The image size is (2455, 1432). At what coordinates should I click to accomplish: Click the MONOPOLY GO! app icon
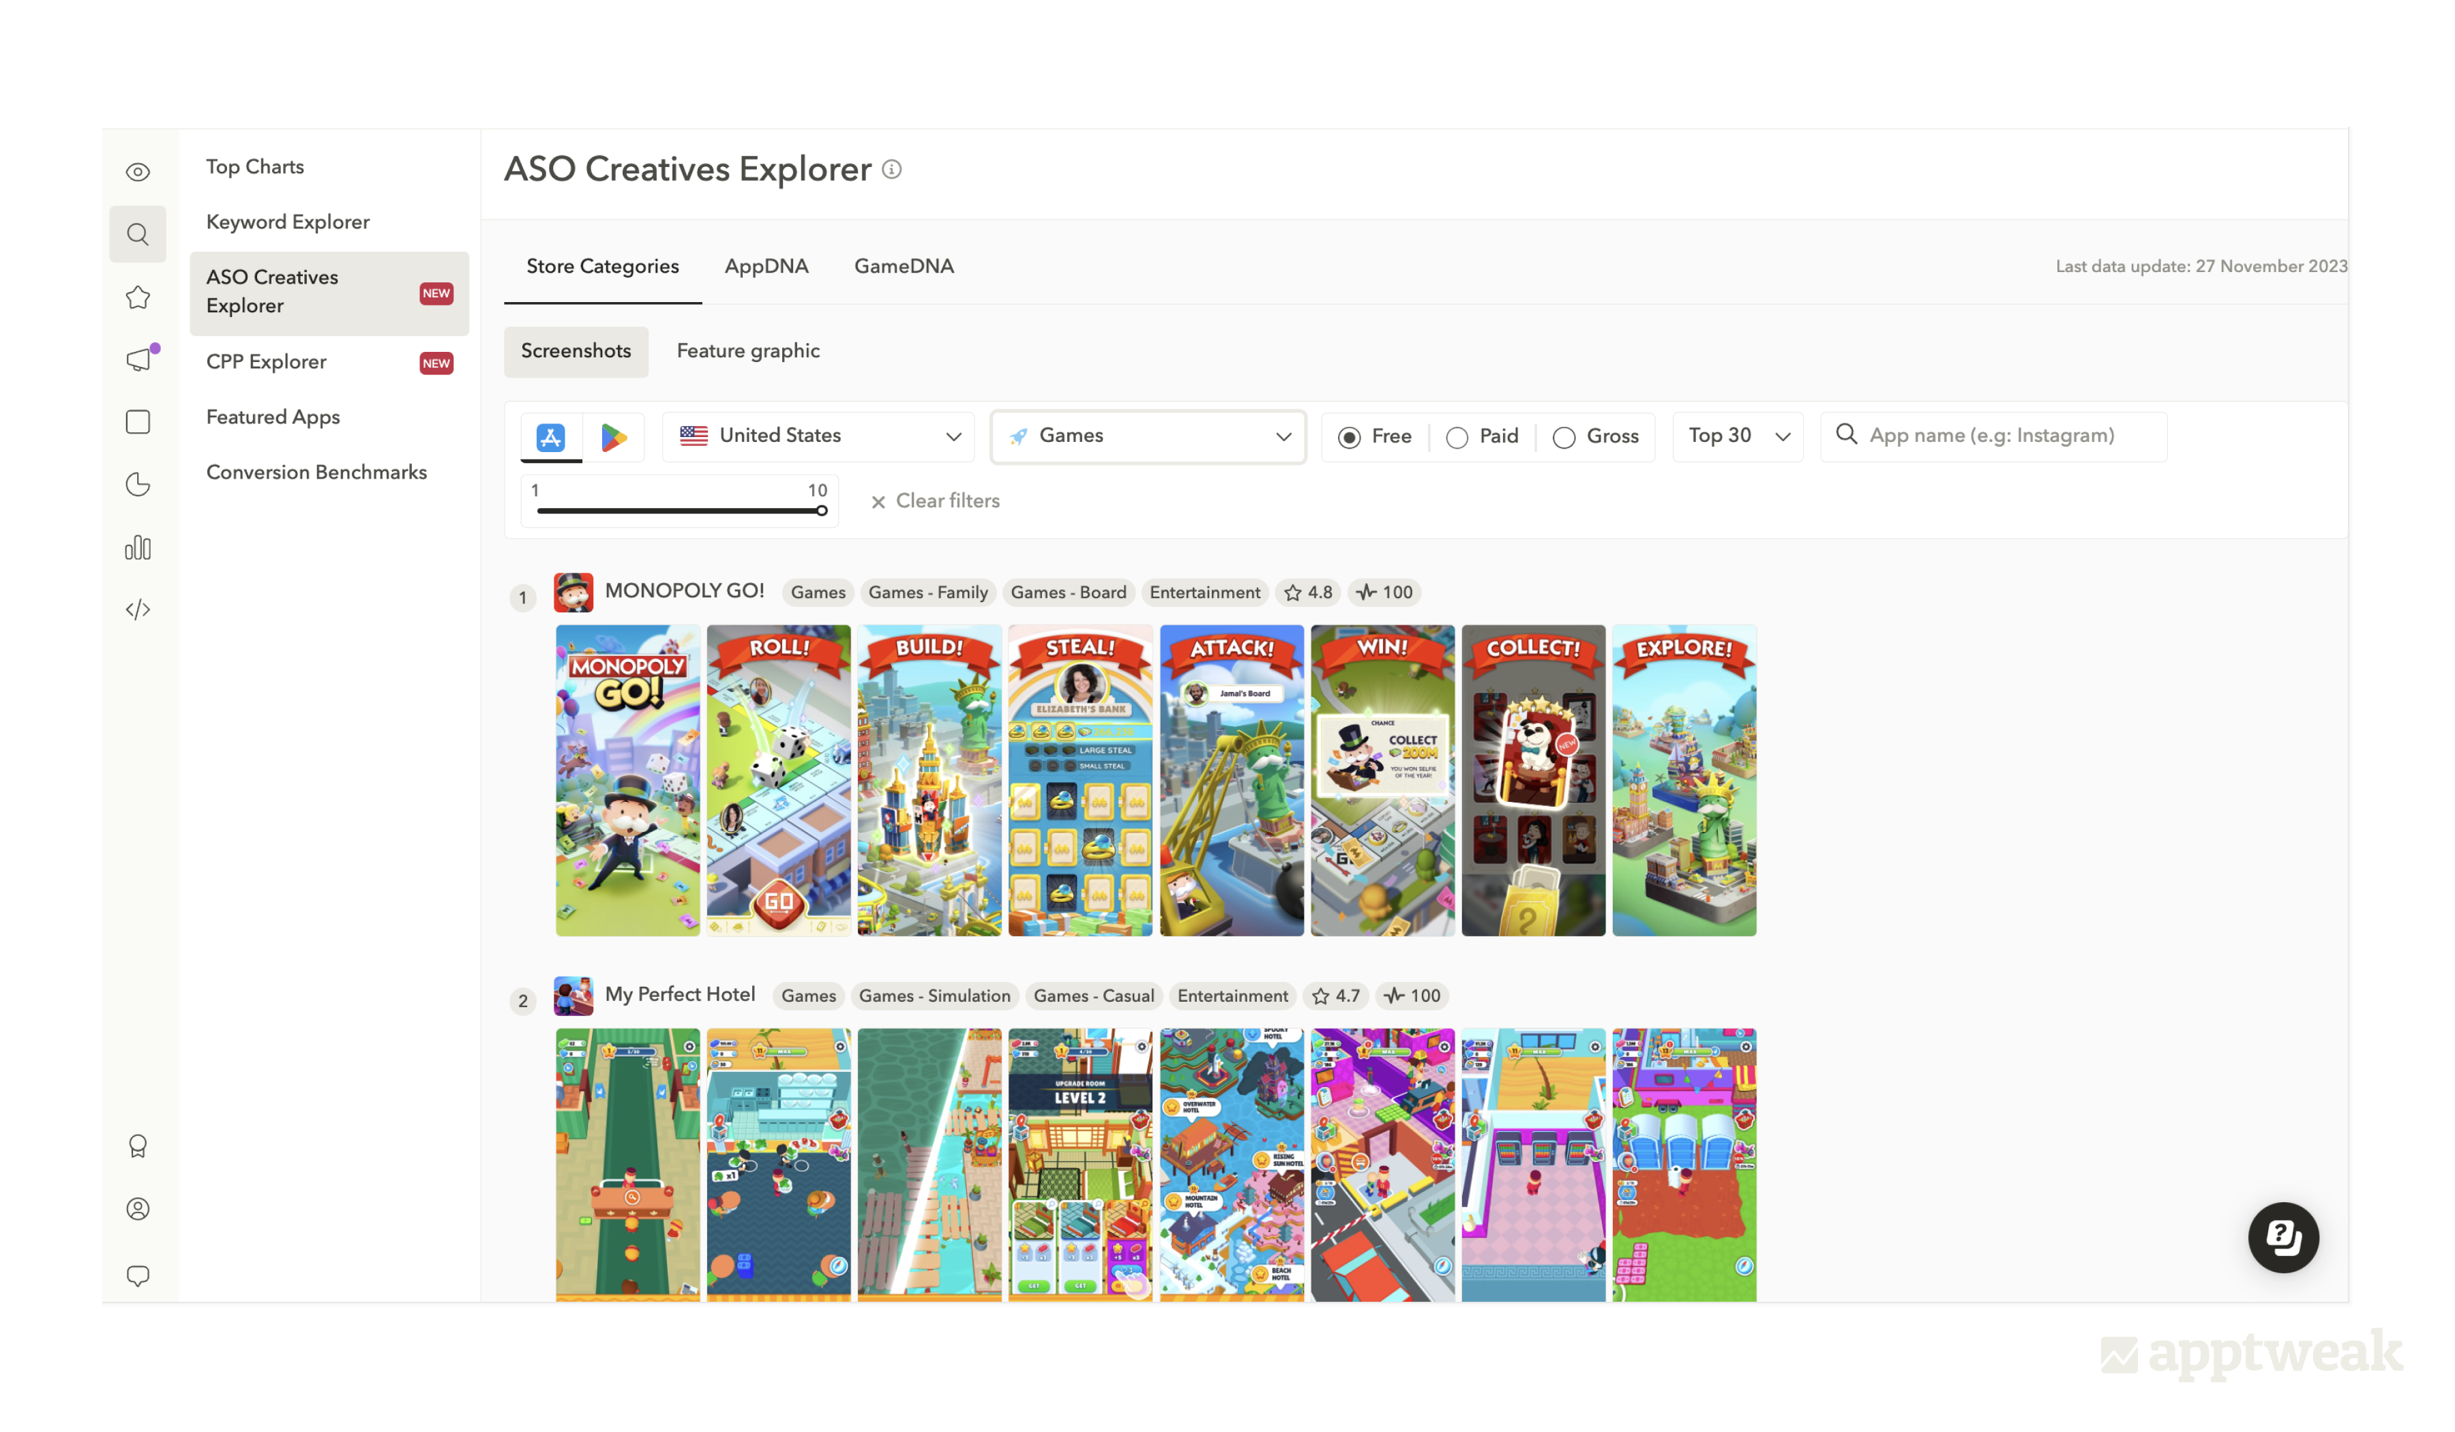(573, 593)
